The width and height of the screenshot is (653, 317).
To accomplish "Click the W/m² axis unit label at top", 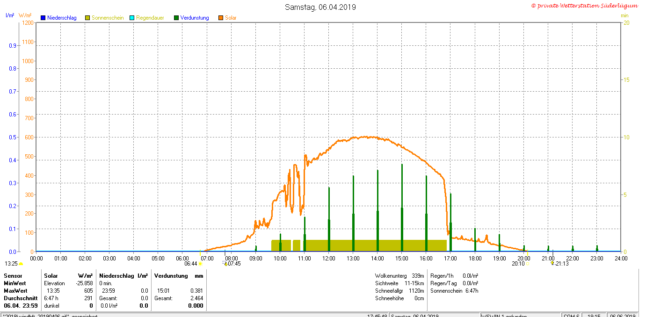I will coord(25,15).
